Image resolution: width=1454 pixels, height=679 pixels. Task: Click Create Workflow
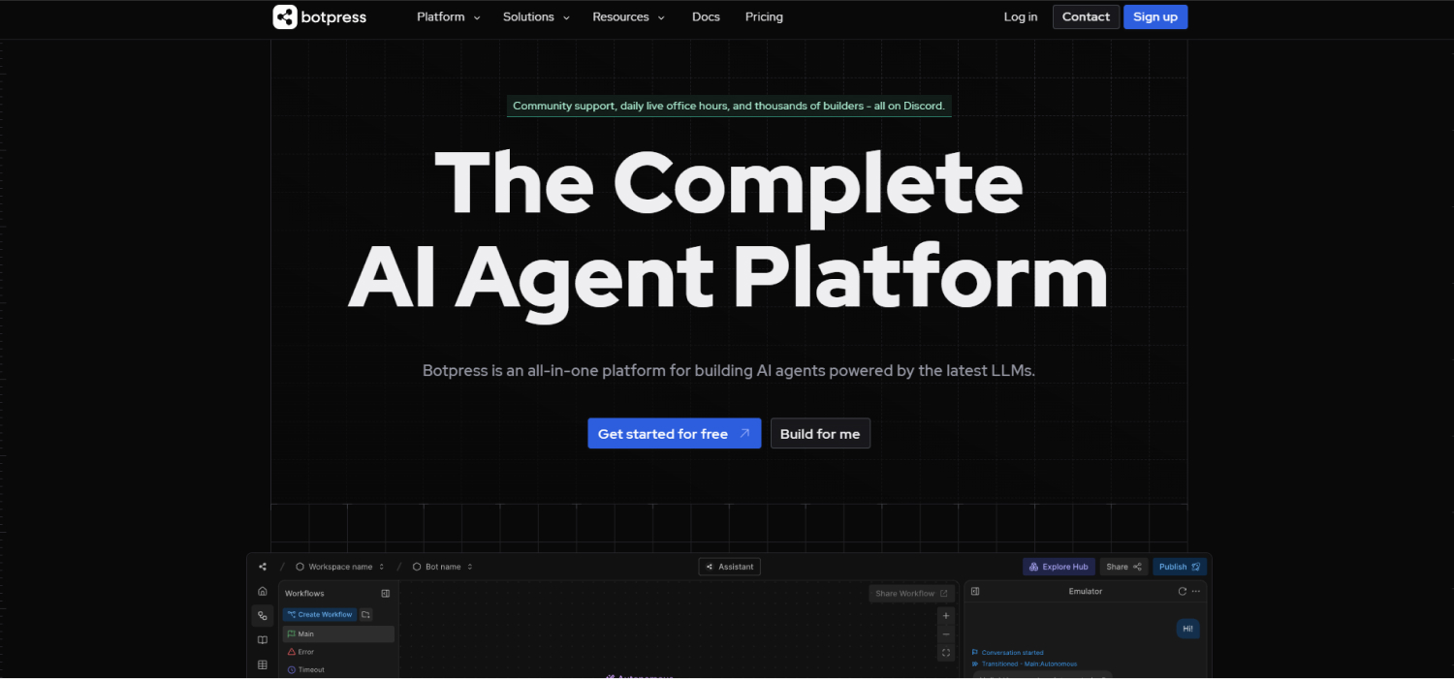coord(319,614)
